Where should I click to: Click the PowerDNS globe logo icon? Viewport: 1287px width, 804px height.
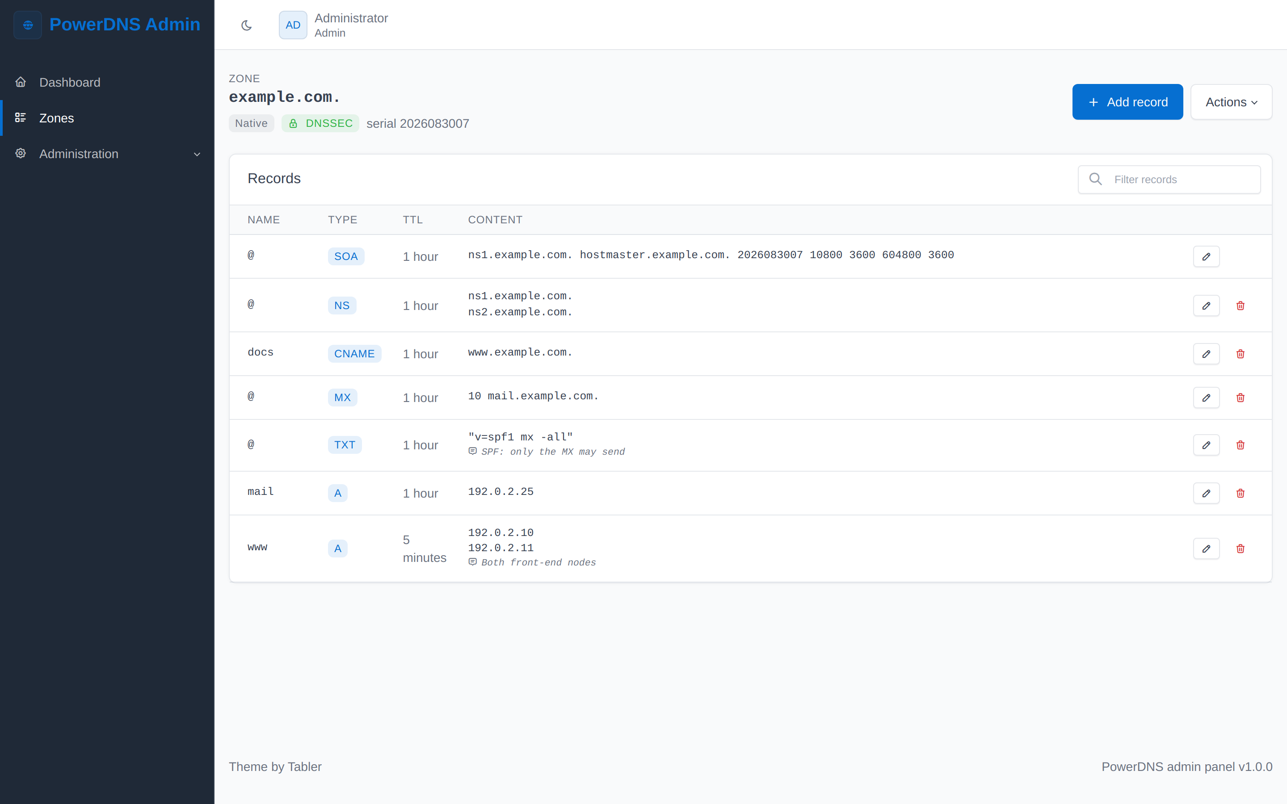pyautogui.click(x=28, y=25)
